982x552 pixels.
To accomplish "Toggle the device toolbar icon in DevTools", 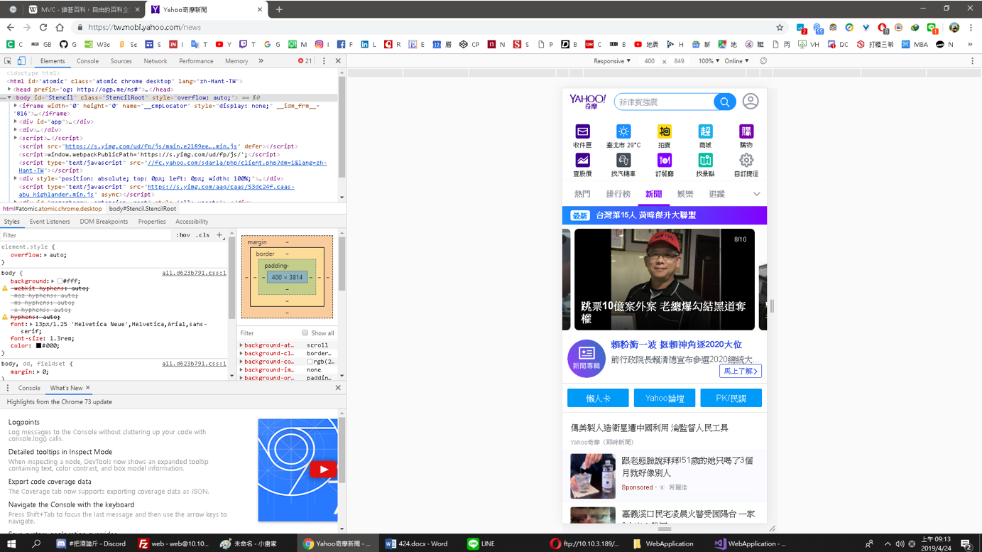I will click(x=21, y=61).
